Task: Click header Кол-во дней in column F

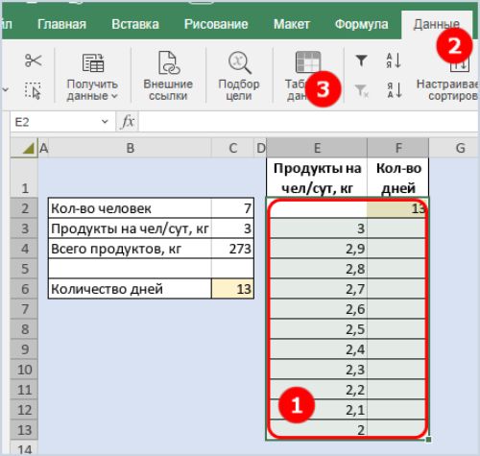Action: tap(398, 178)
